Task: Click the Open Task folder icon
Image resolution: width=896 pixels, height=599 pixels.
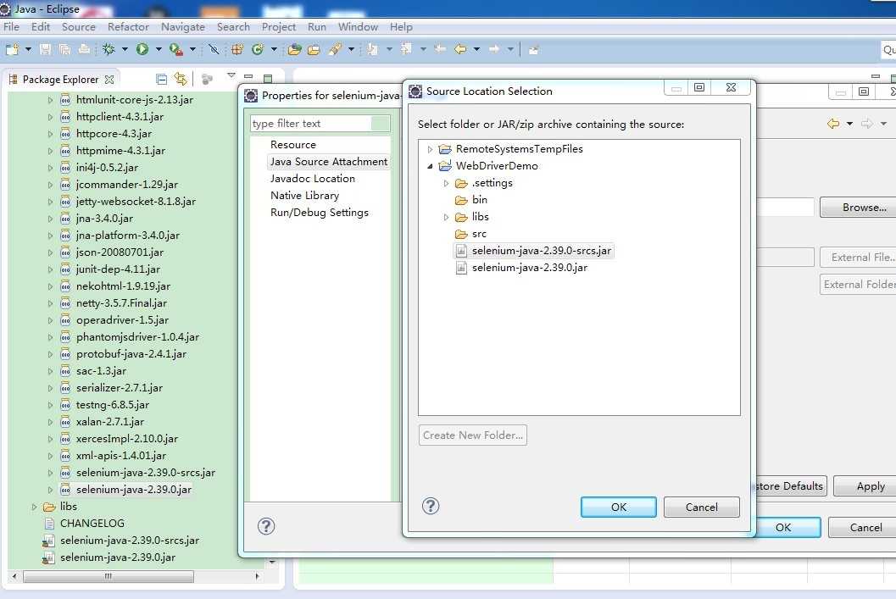Action: tap(314, 50)
